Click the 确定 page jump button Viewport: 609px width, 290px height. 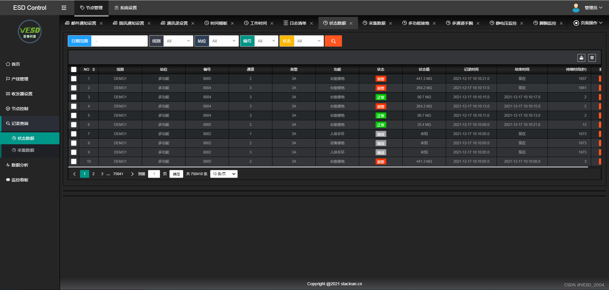click(x=176, y=174)
